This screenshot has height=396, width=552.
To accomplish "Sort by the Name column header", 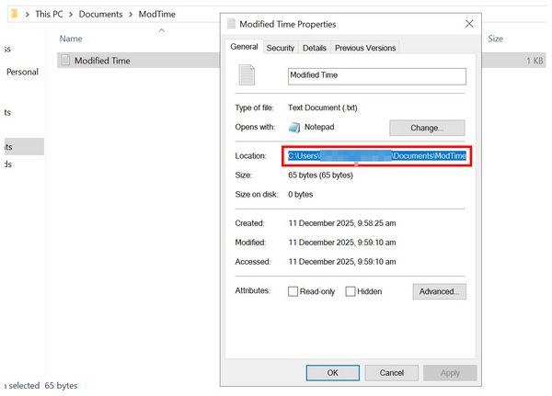I will (x=71, y=39).
